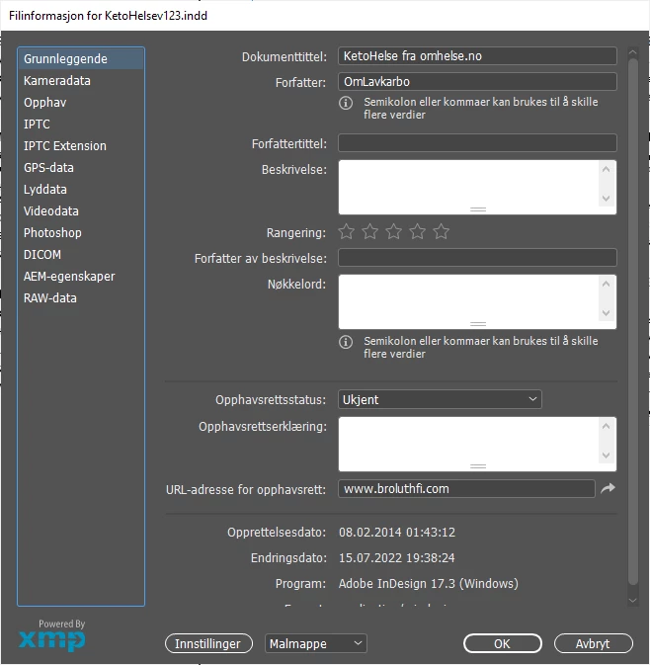Set rating to two stars
This screenshot has width=650, height=665.
pyautogui.click(x=369, y=231)
